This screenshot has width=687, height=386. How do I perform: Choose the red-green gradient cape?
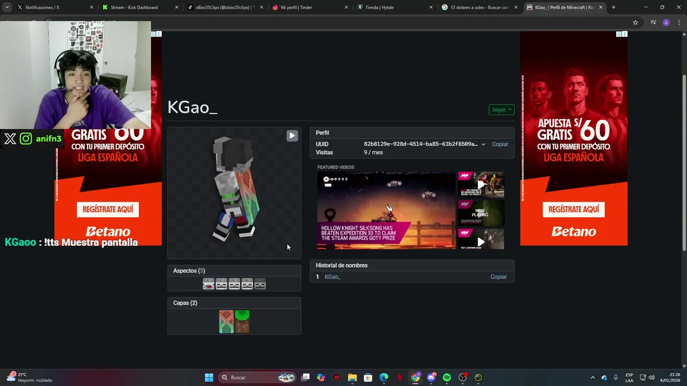(226, 322)
